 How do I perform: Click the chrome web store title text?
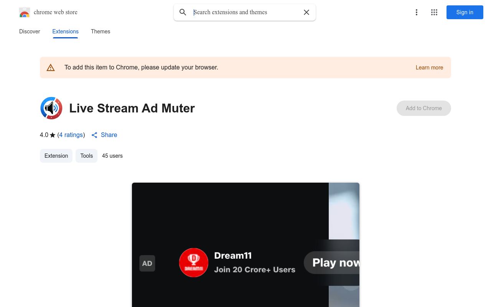[x=56, y=12]
